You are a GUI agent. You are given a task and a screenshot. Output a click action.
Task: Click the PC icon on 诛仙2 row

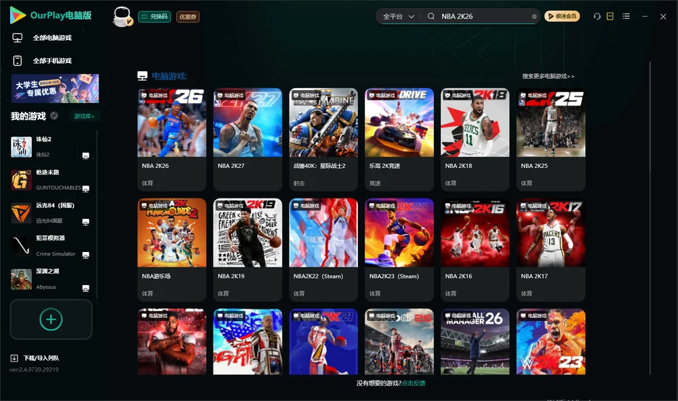click(x=85, y=156)
